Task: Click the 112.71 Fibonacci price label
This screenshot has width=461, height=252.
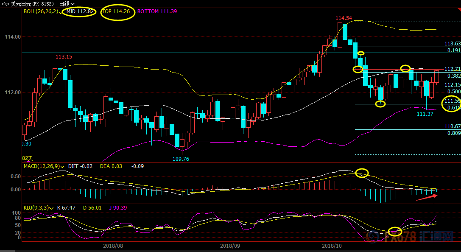Action: (452, 69)
